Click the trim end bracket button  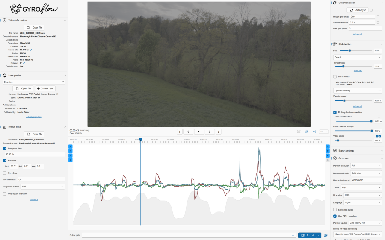click(x=218, y=132)
